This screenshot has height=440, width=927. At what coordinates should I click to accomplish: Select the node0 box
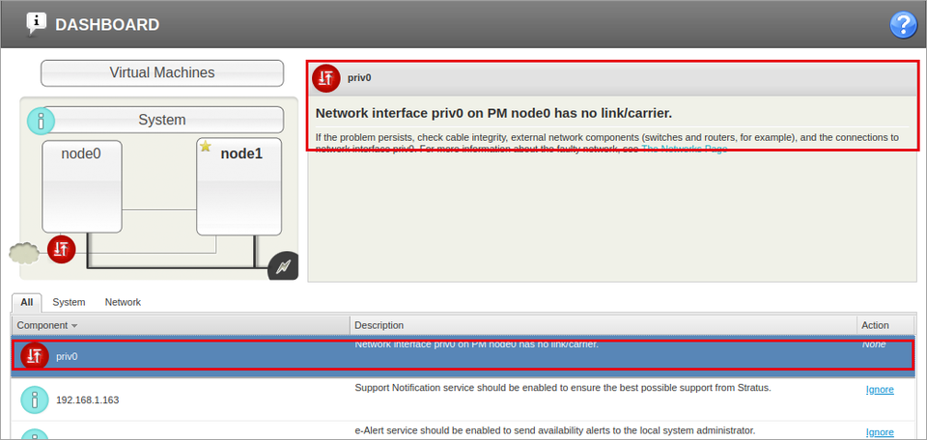pyautogui.click(x=81, y=186)
